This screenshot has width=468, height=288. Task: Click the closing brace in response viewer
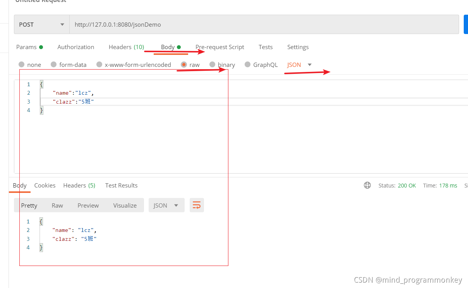41,248
